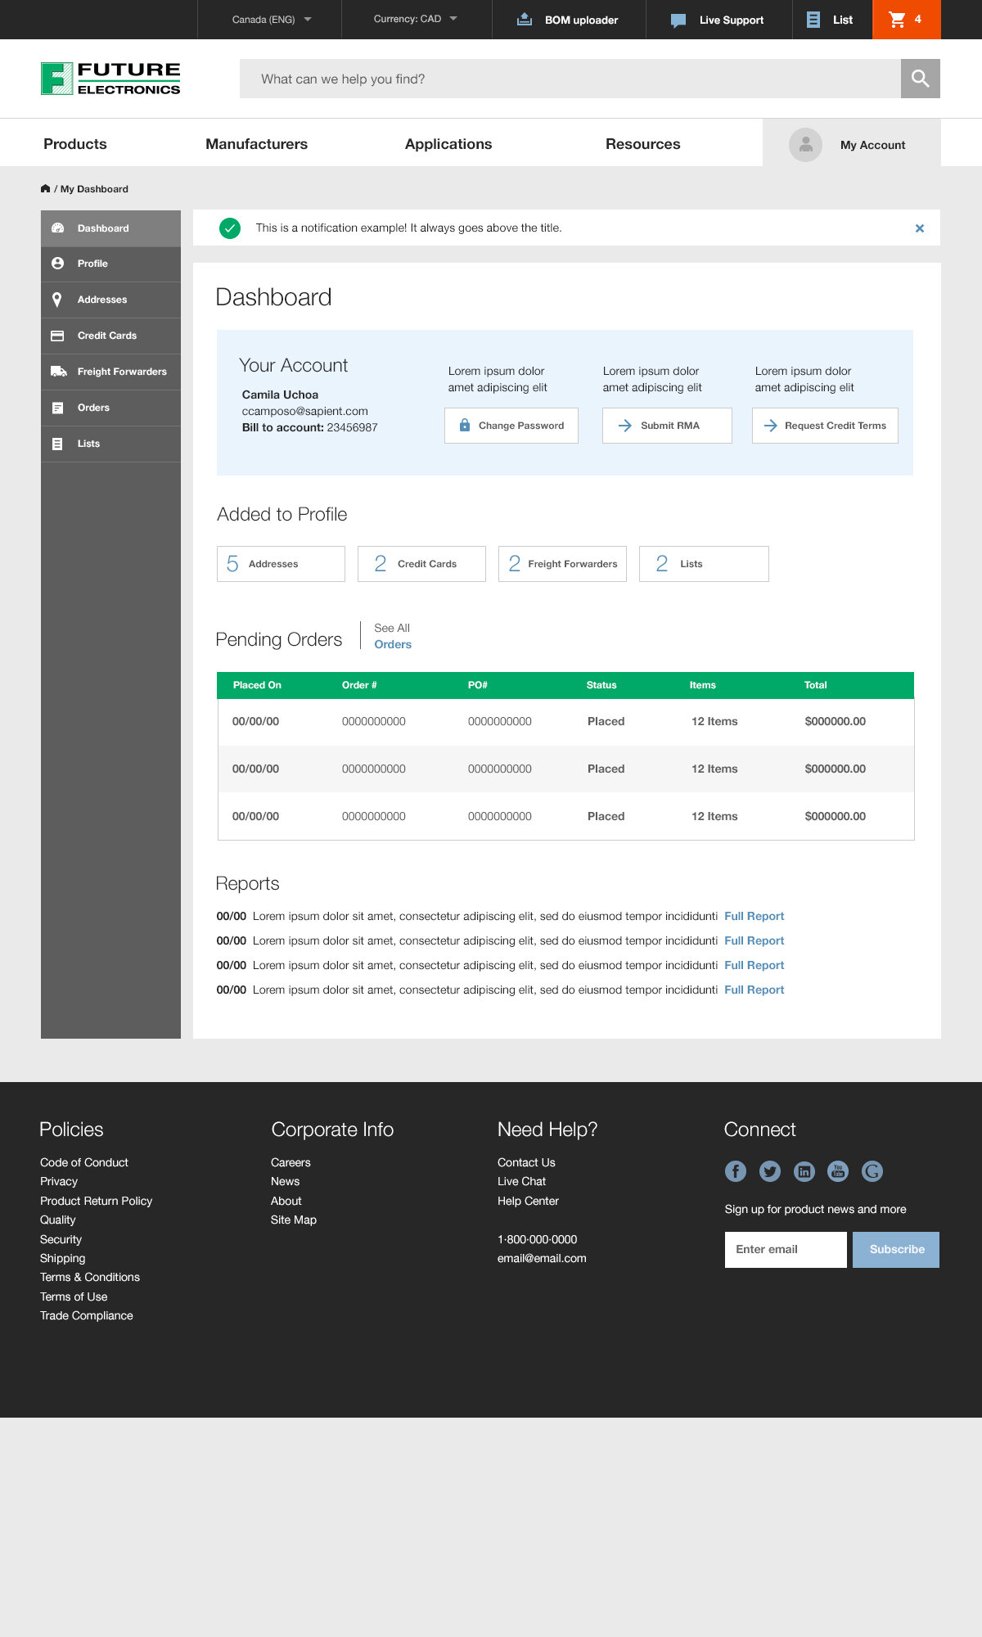Open the My Account menu label

coord(872,145)
